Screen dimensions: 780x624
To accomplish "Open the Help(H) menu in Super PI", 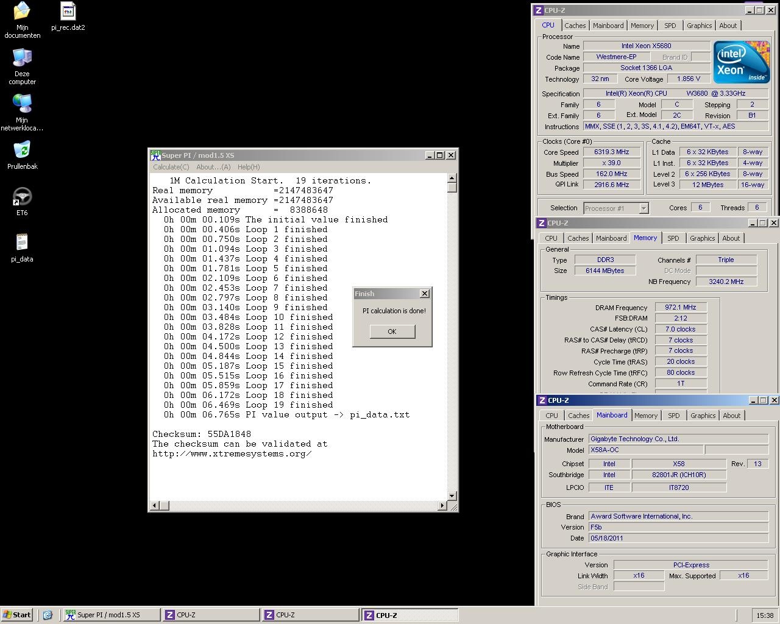I will [249, 167].
